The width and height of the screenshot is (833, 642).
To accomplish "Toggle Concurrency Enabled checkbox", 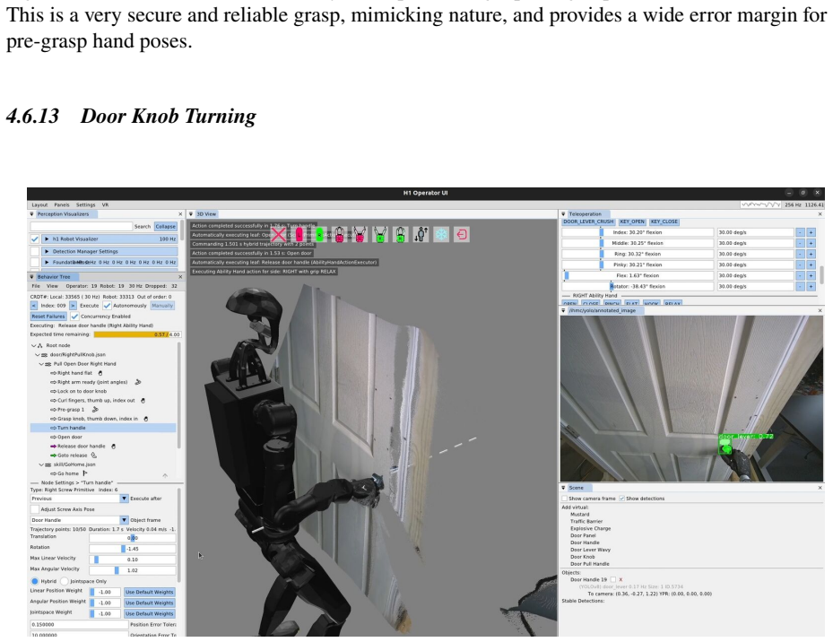I will 75,317.
